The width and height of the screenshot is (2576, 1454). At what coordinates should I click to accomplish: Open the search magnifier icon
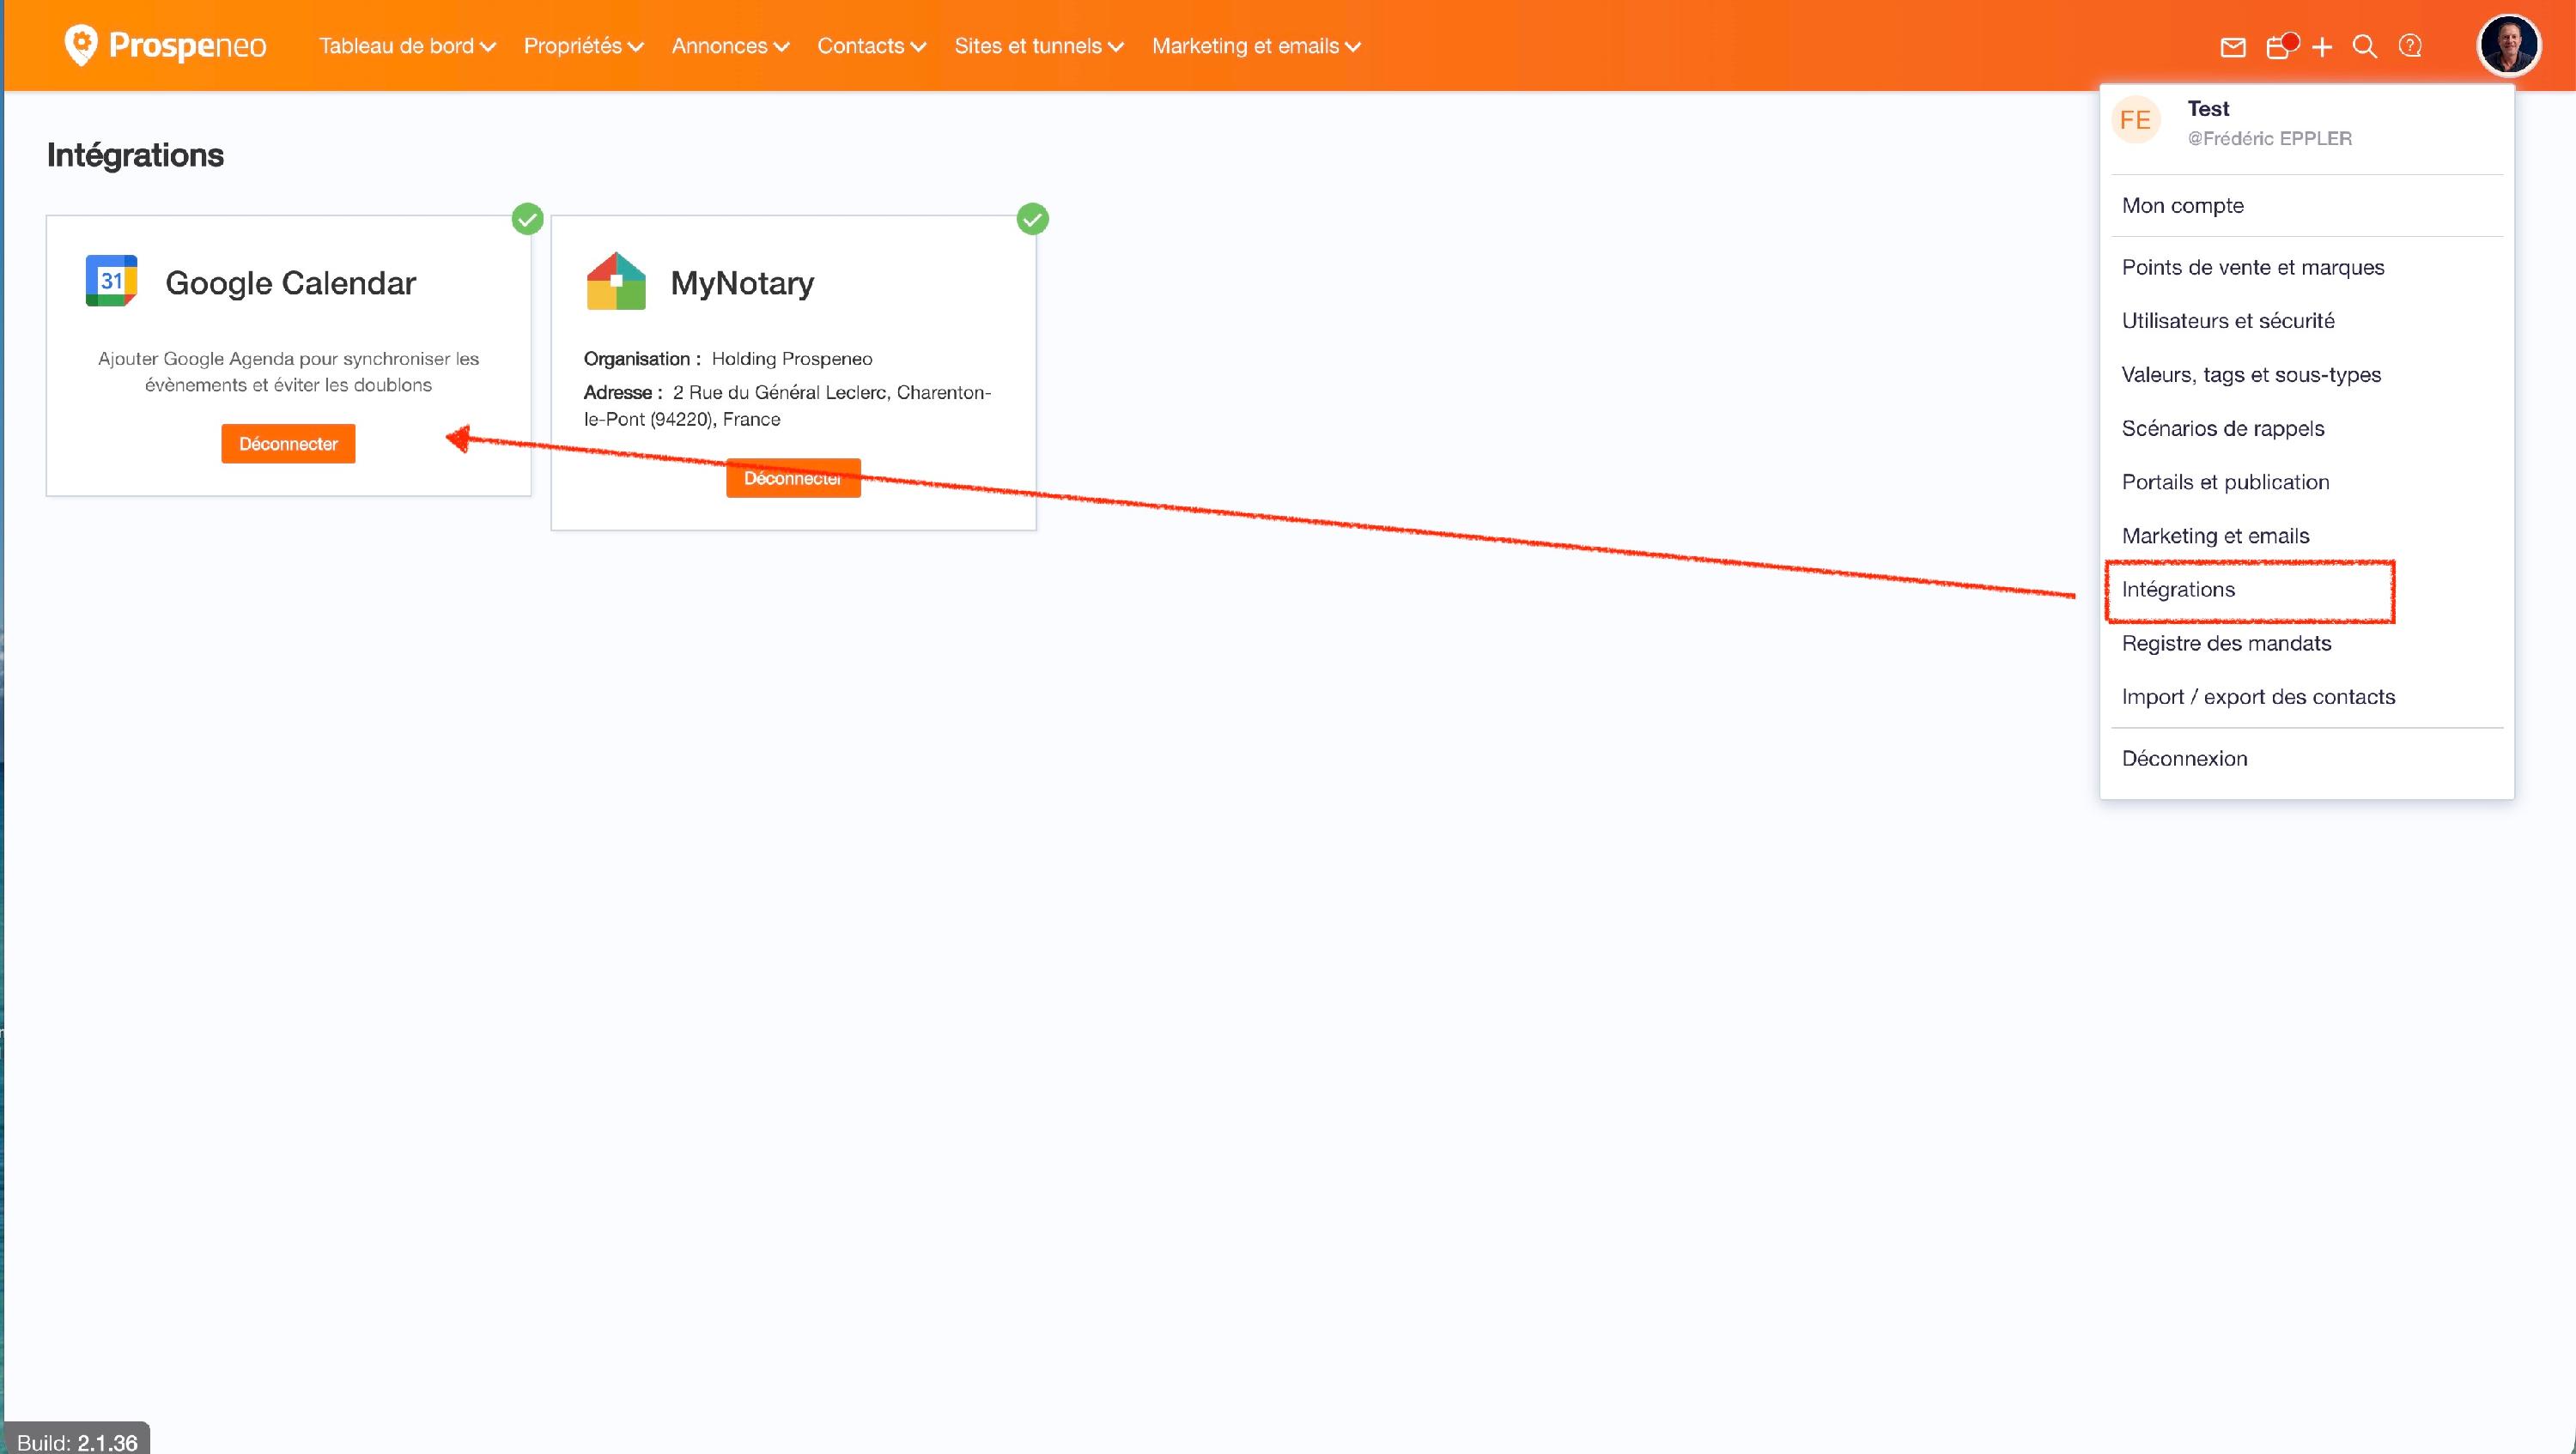click(2365, 47)
